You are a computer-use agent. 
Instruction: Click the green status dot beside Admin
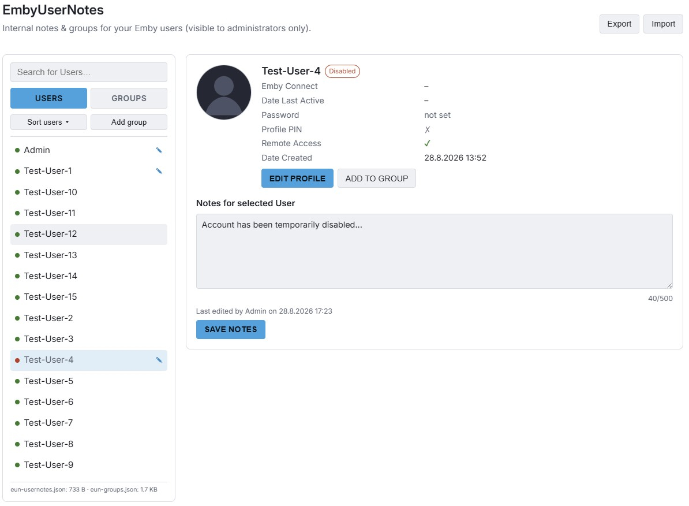[x=17, y=151]
